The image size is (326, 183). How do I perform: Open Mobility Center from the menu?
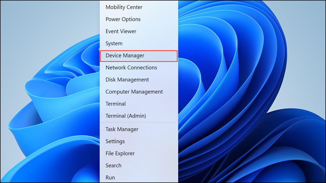[x=139, y=7]
